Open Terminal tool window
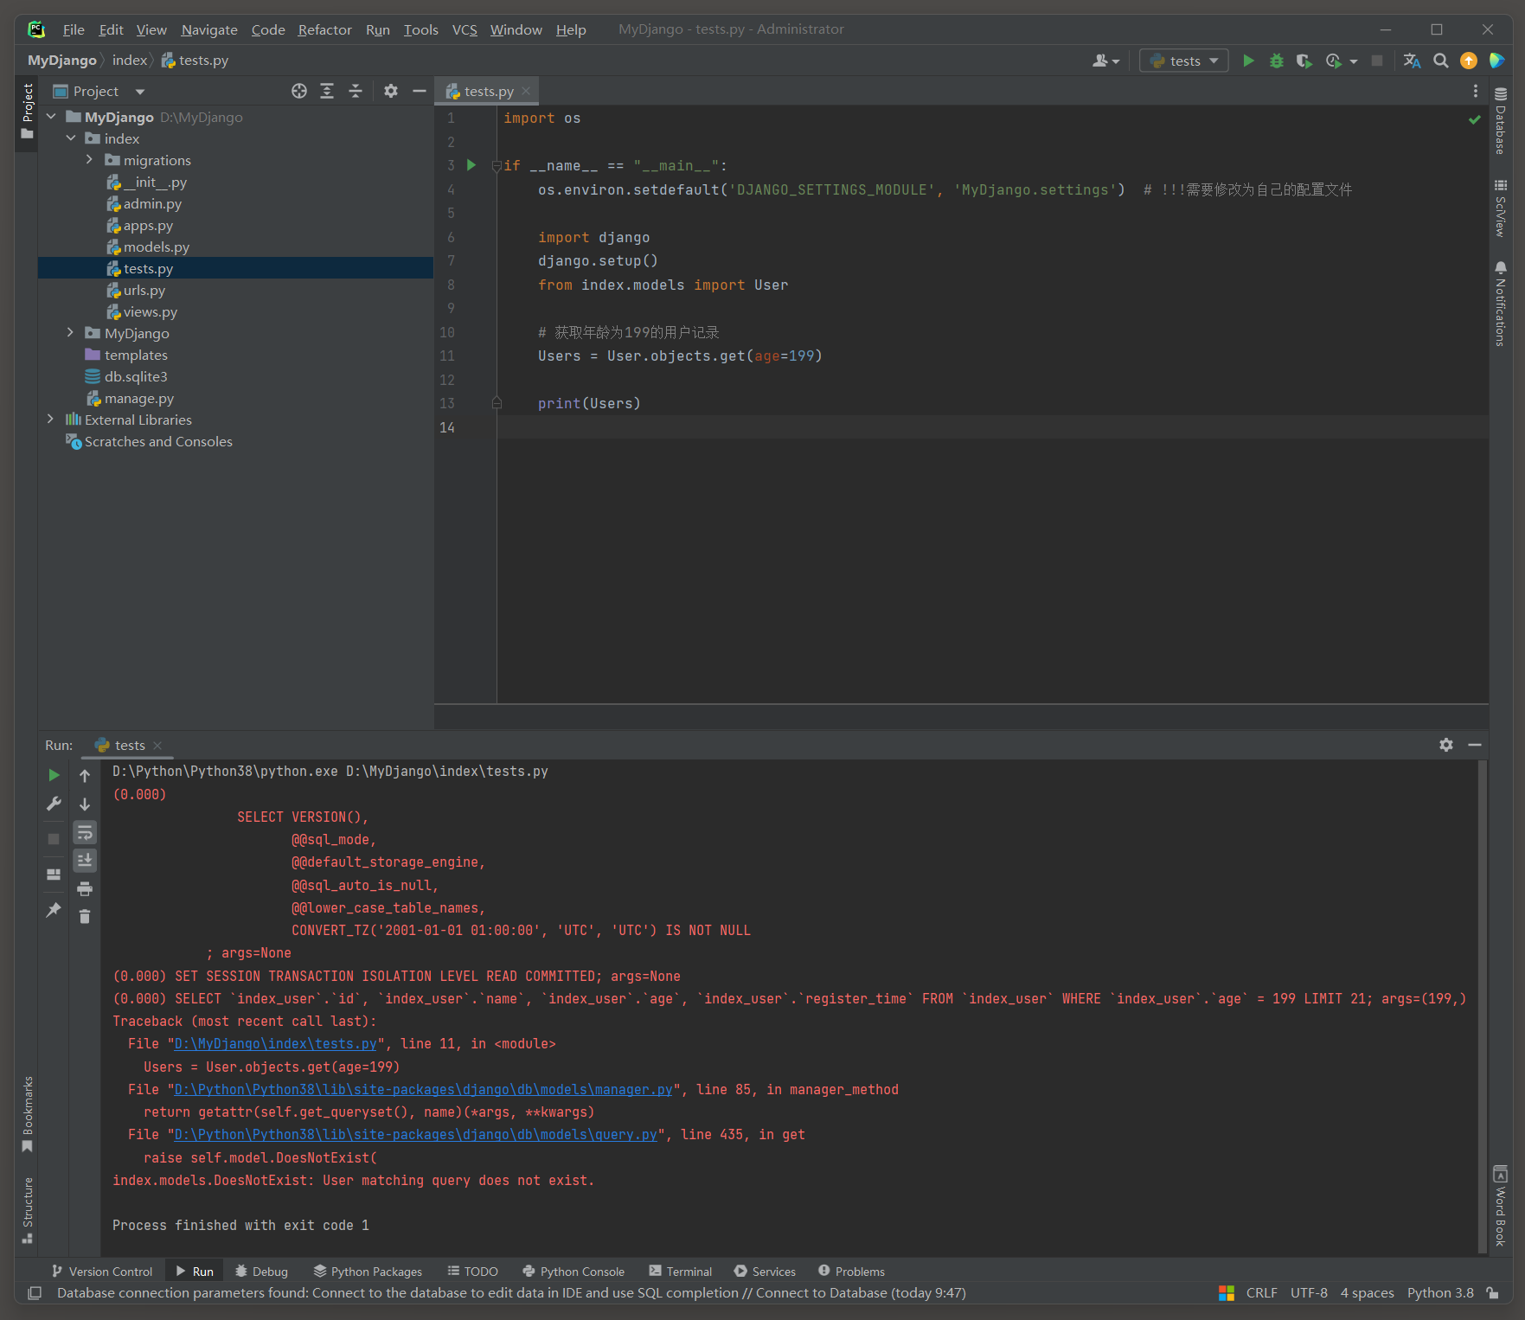 click(x=681, y=1272)
